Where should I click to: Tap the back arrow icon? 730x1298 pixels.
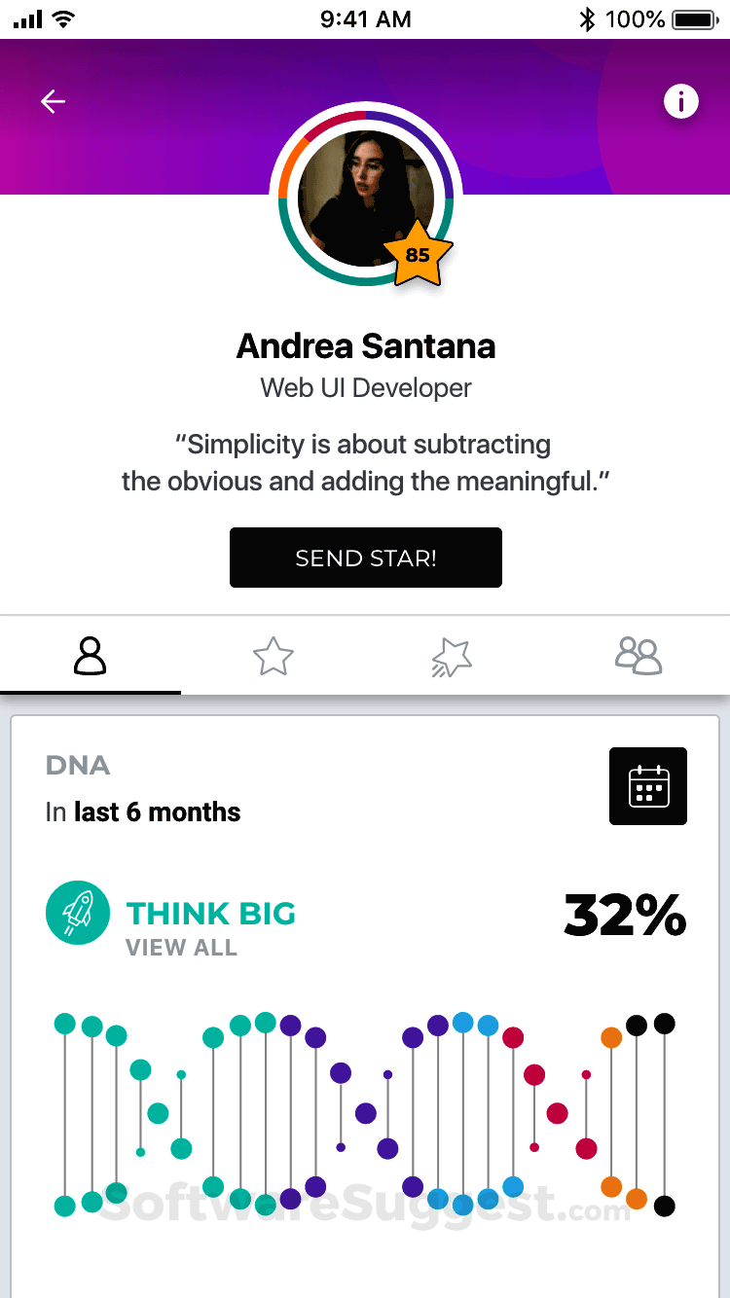(x=53, y=101)
